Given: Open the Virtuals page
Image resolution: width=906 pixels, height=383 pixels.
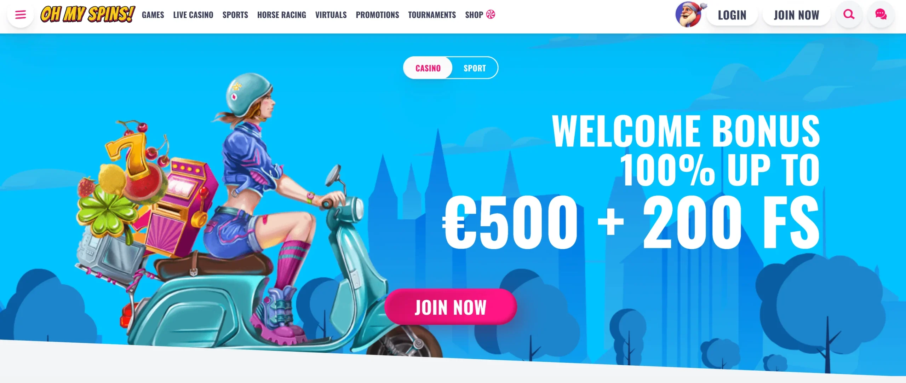Looking at the screenshot, I should click(x=331, y=15).
